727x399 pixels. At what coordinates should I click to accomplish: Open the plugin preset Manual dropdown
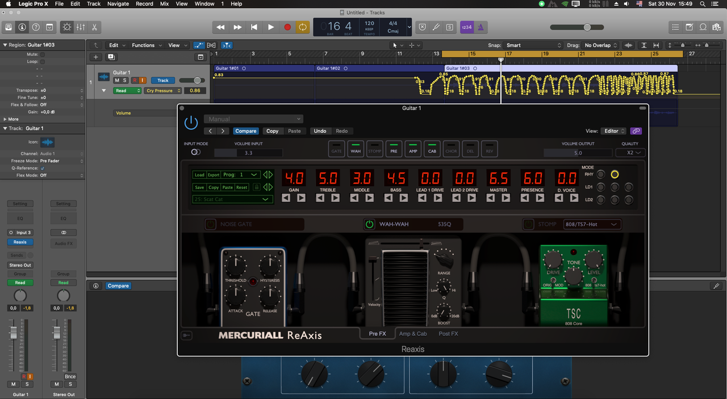pyautogui.click(x=253, y=119)
